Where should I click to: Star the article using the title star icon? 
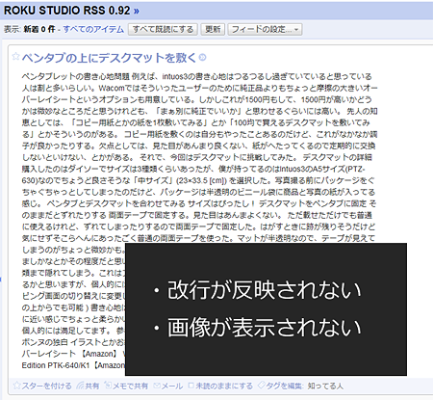tap(15, 56)
